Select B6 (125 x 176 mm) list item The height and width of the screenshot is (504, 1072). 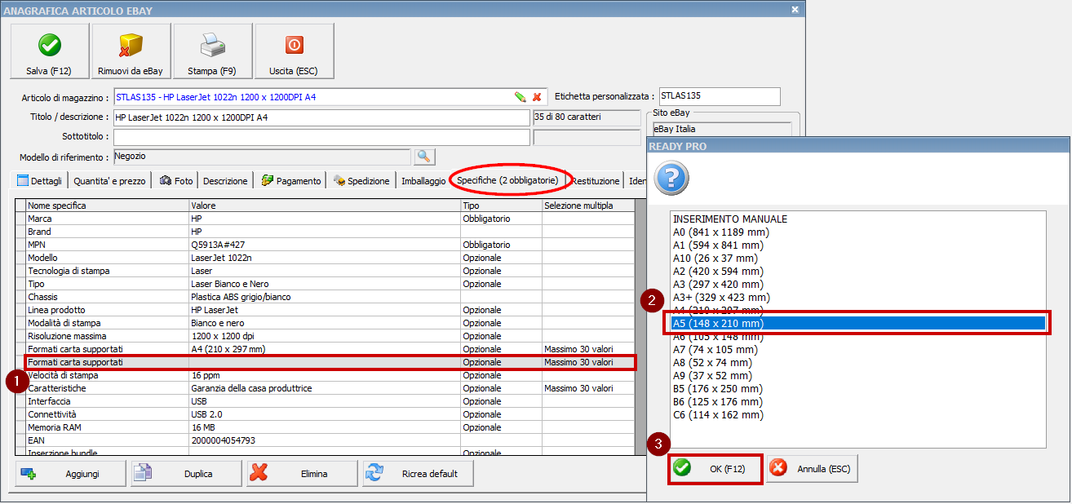[x=857, y=402]
